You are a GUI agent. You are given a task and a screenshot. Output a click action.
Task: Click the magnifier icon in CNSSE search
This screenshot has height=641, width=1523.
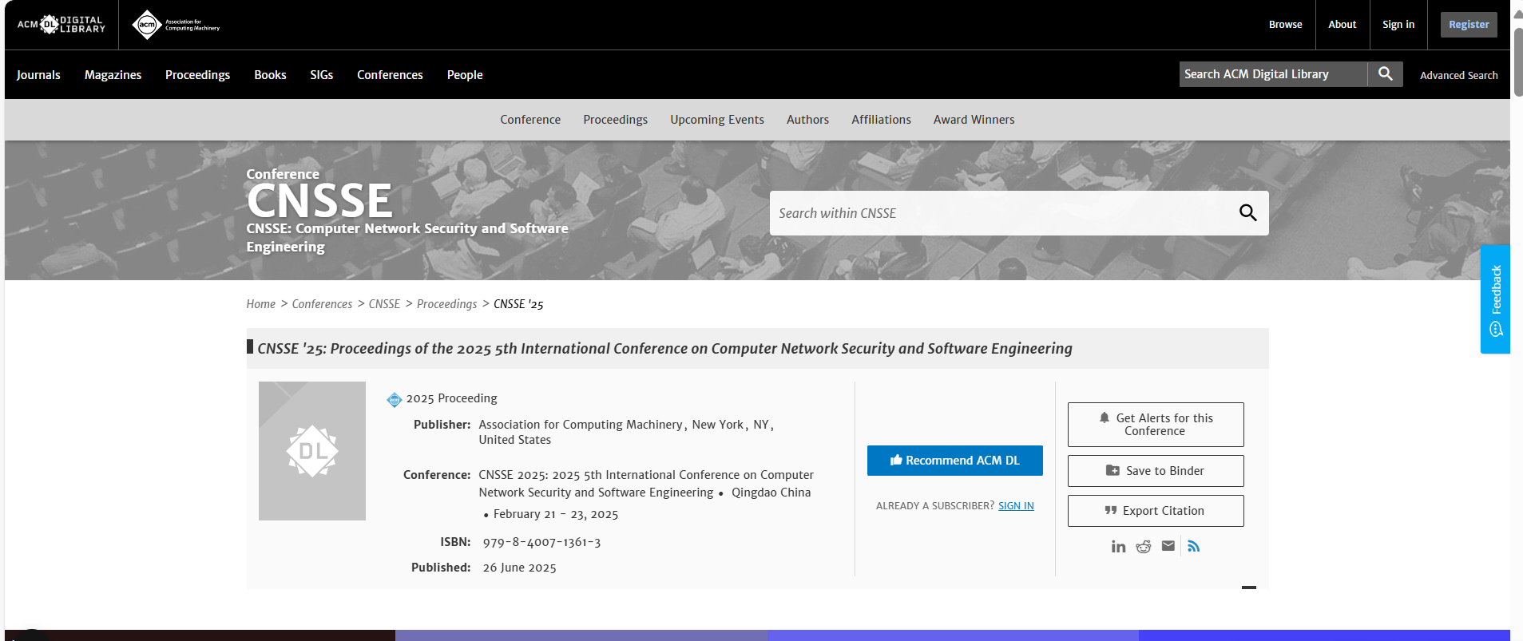[1247, 212]
